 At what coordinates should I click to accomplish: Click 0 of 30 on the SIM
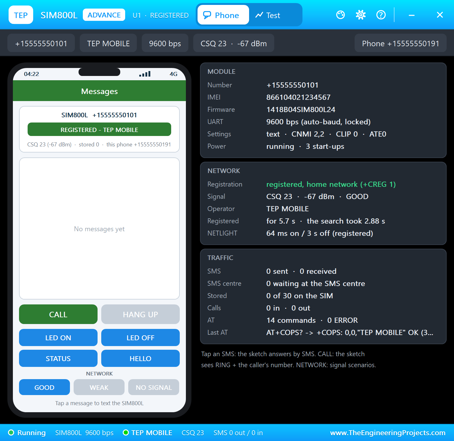point(299,296)
